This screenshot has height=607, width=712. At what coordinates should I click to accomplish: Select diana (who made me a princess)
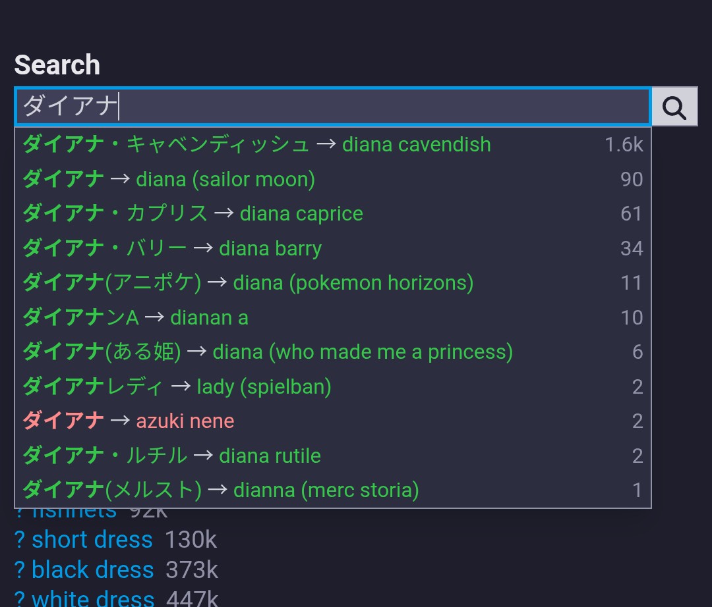(x=333, y=352)
